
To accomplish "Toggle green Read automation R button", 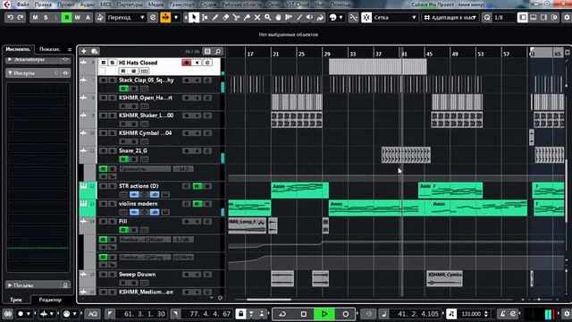I will click(x=67, y=18).
